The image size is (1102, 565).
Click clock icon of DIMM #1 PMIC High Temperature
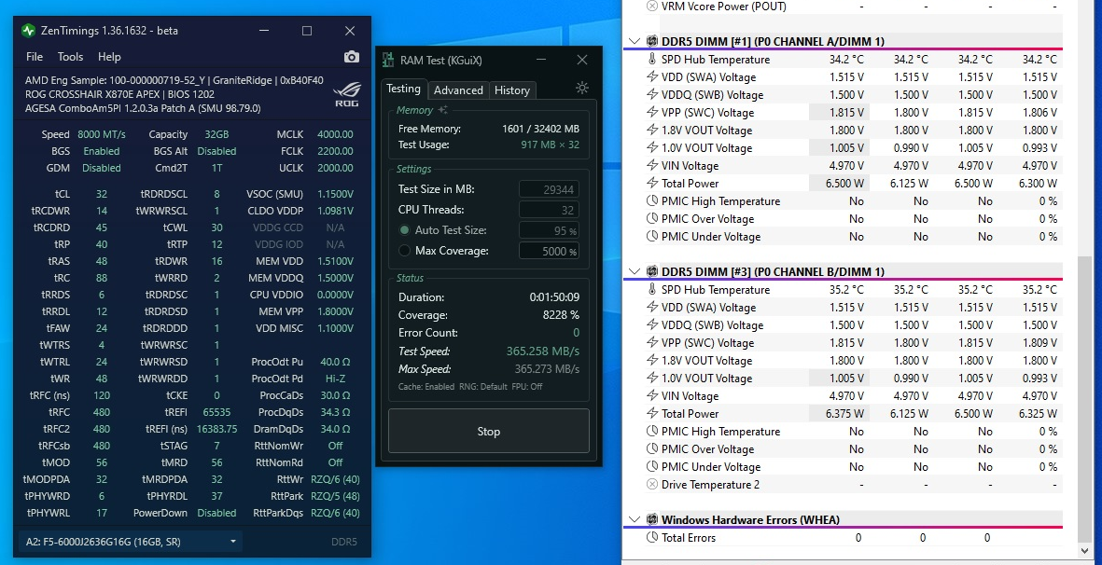click(651, 201)
